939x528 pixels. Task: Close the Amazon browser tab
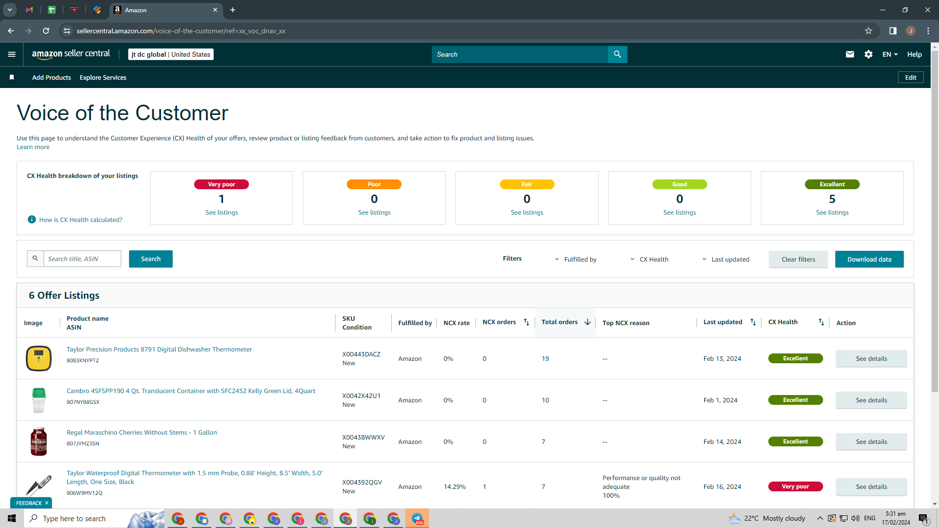[215, 10]
